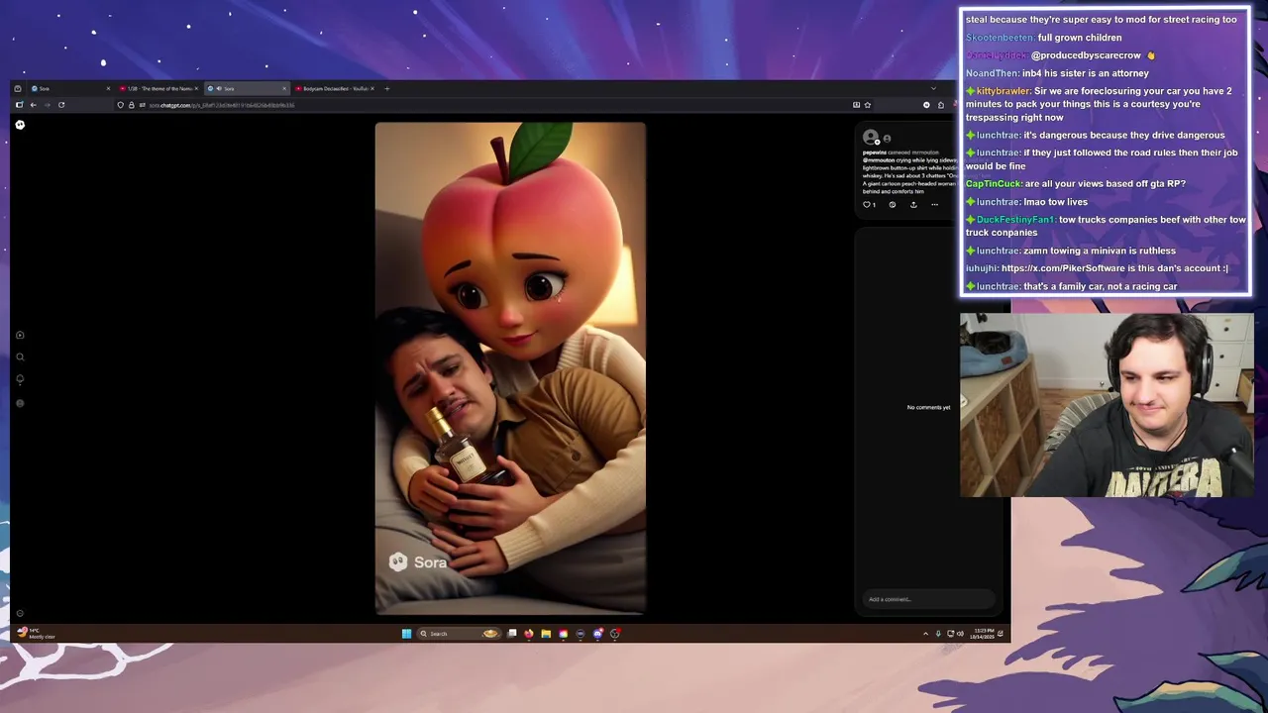
Task: Click the 'No comments yet' text
Action: (928, 407)
